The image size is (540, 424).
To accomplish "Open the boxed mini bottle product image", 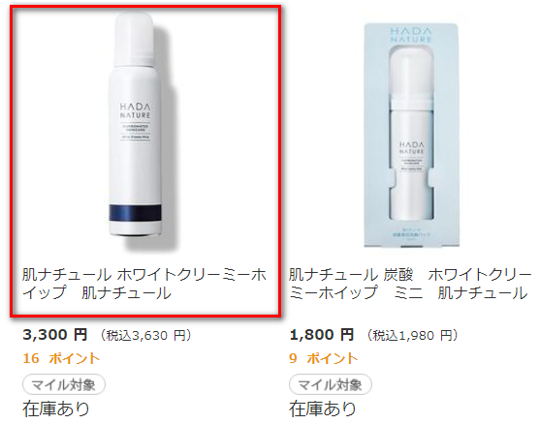I will click(x=411, y=136).
